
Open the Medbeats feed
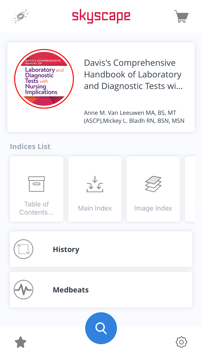(101, 289)
